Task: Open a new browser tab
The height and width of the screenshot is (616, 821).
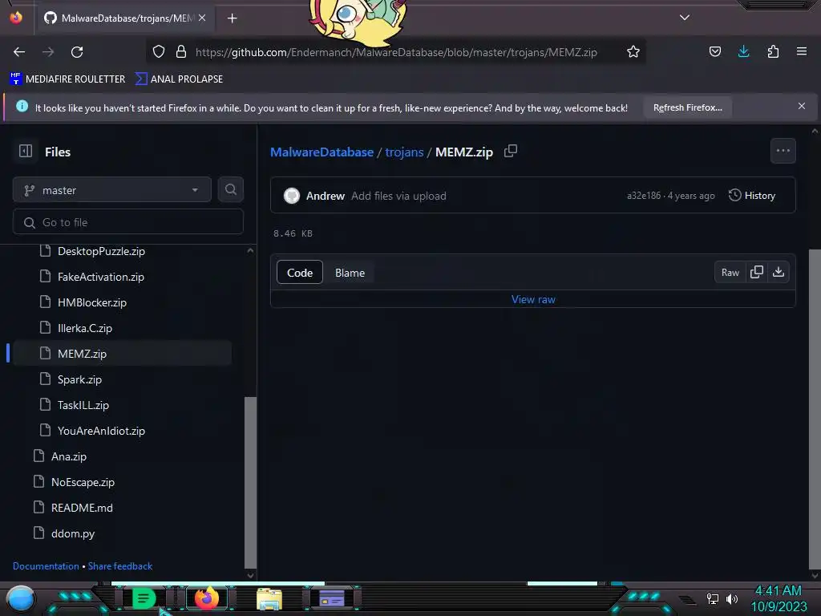Action: point(232,18)
